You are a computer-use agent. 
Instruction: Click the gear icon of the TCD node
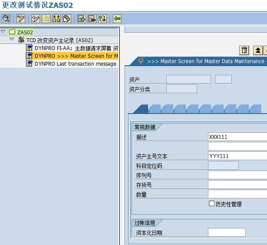pyautogui.click(x=21, y=40)
